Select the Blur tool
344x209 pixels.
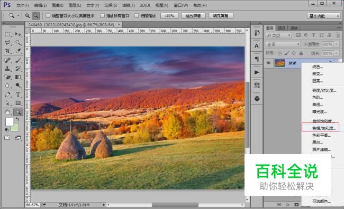point(7,85)
